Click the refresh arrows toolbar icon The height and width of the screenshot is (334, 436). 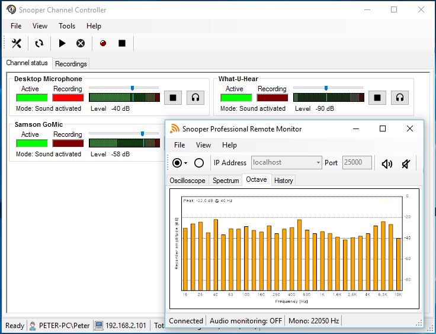point(39,43)
